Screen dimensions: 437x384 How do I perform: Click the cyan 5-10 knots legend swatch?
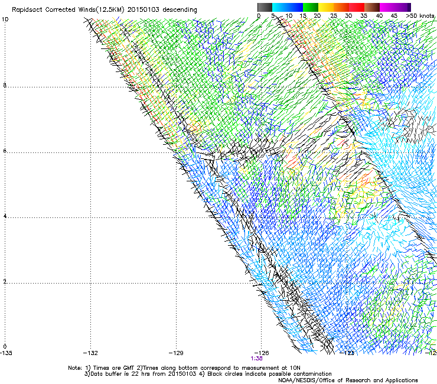280,7
